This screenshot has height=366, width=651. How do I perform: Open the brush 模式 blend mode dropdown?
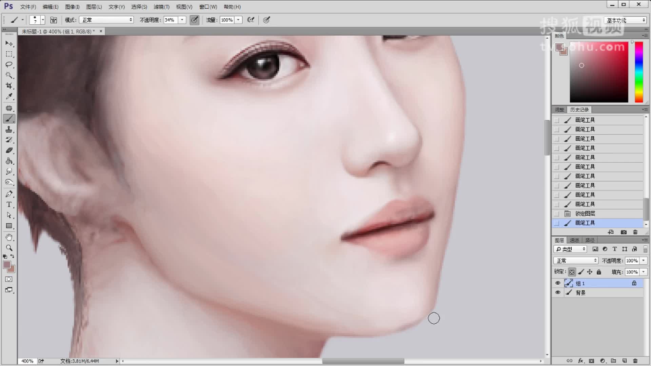[106, 20]
